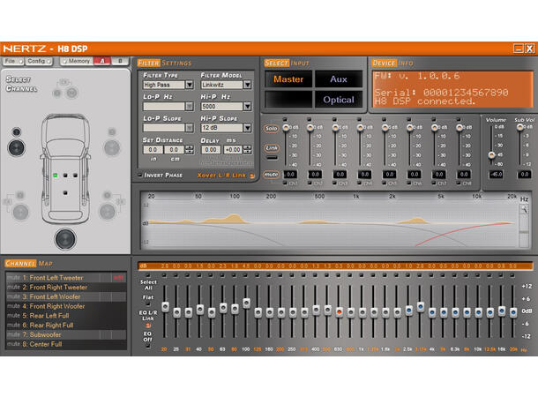The width and height of the screenshot is (538, 397).
Task: Click the Ch1 level value box
Action: tap(290, 175)
